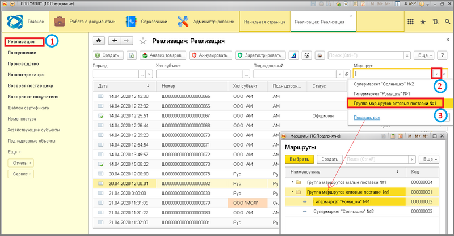Image resolution: width=454 pixels, height=236 pixels.
Task: Open the Еще menu in Маршруты window
Action: click(429, 159)
